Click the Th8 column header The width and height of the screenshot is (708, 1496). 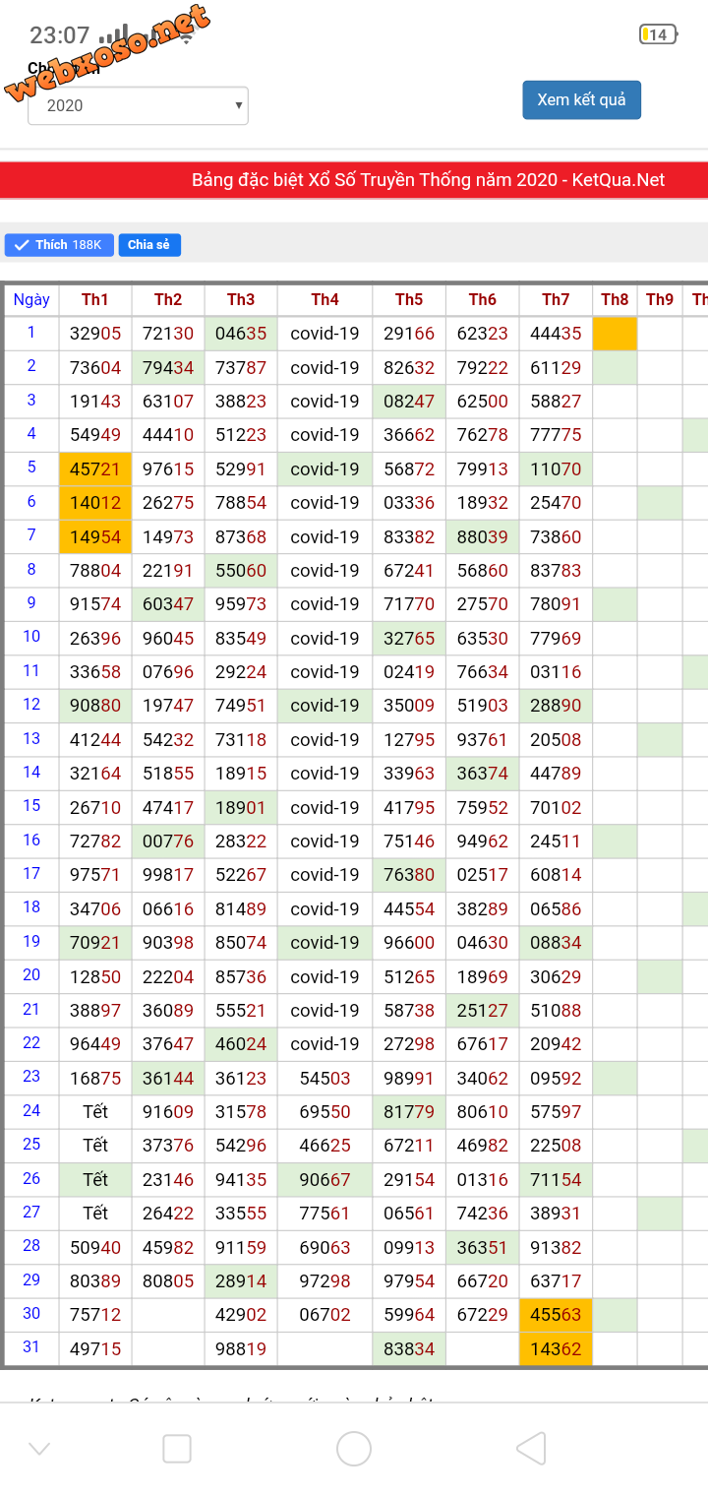(x=615, y=300)
